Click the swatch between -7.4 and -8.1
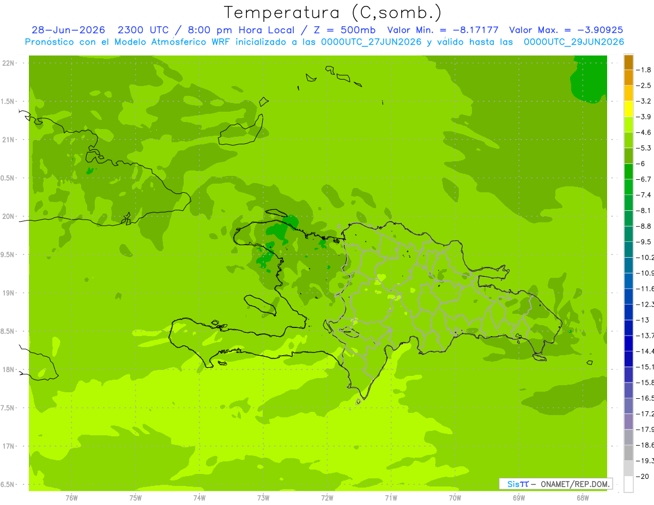The height and width of the screenshot is (505, 654). pos(628,203)
